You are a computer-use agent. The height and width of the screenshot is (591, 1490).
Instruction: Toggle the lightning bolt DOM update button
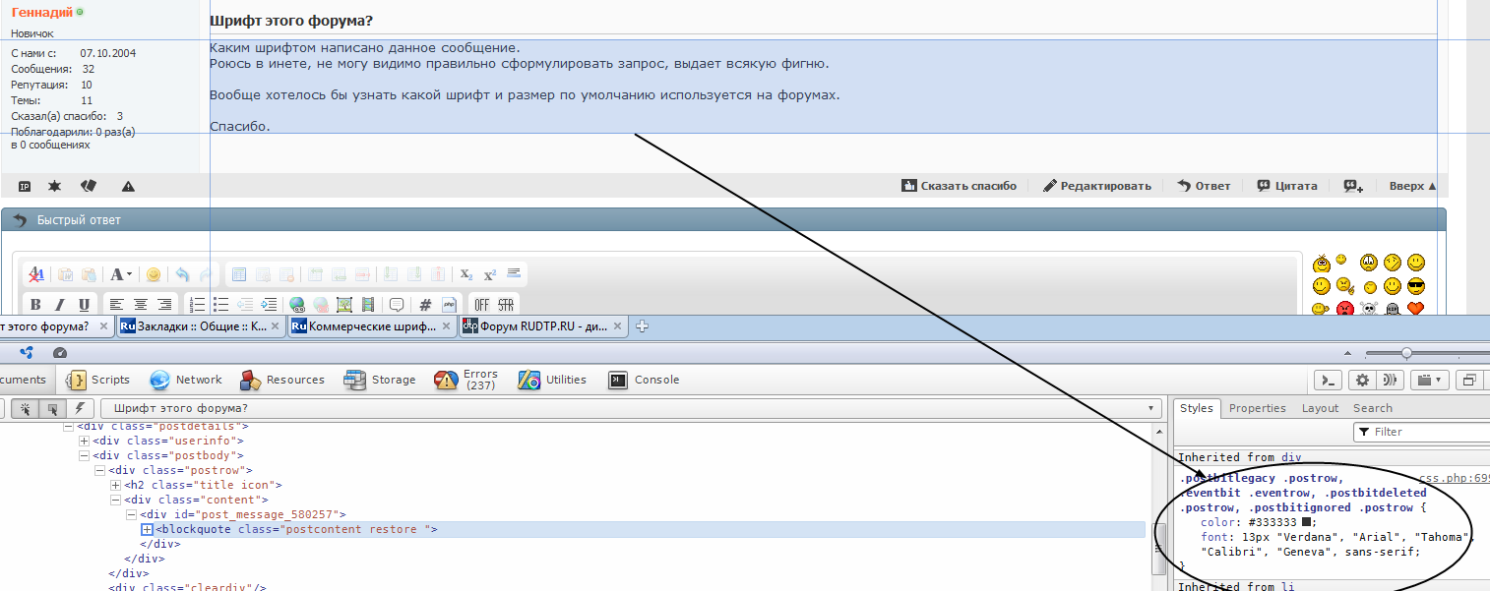80,408
